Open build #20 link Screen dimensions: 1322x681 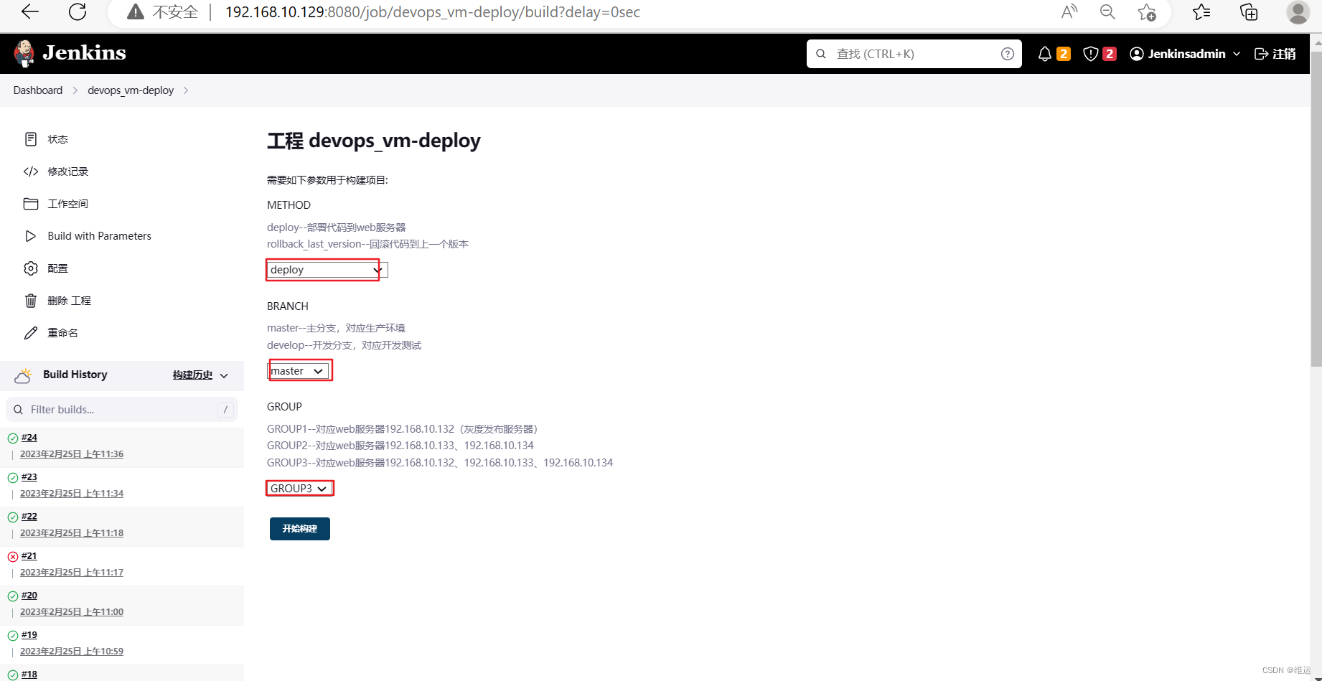coord(29,596)
